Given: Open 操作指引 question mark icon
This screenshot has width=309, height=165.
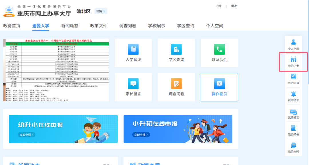Looking at the screenshot, I should coord(219,84).
